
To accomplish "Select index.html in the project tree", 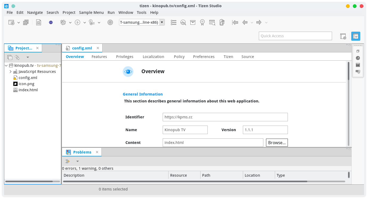I will click(x=28, y=90).
